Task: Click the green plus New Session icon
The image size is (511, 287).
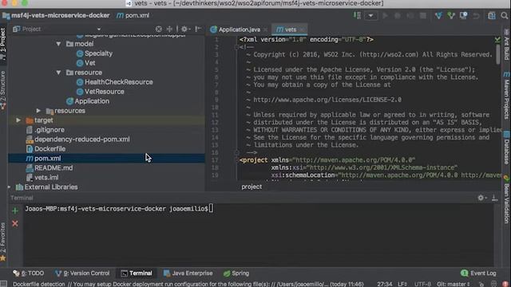Action: 15,210
